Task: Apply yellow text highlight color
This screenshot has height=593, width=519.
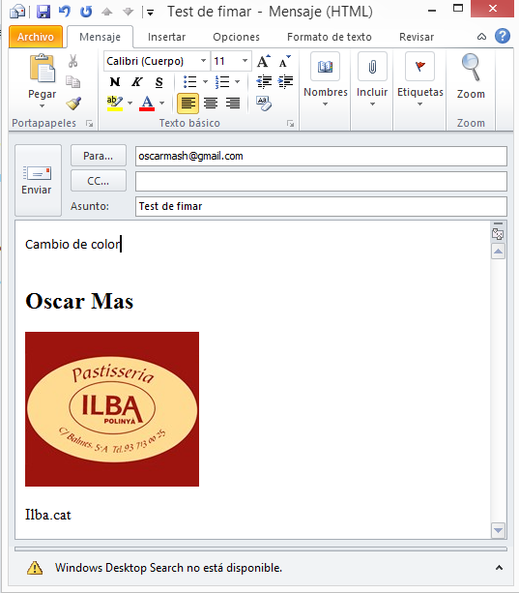Action: (115, 103)
